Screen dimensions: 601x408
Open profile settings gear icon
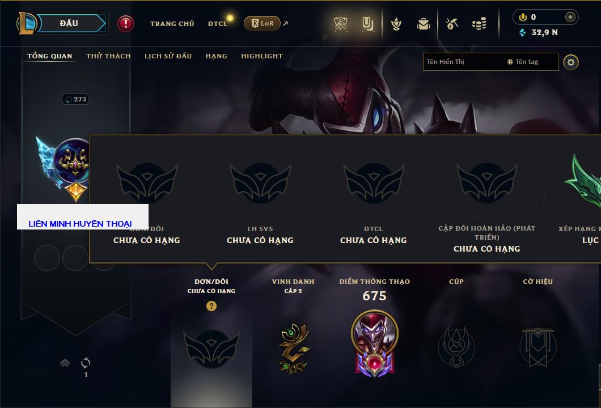[x=571, y=62]
